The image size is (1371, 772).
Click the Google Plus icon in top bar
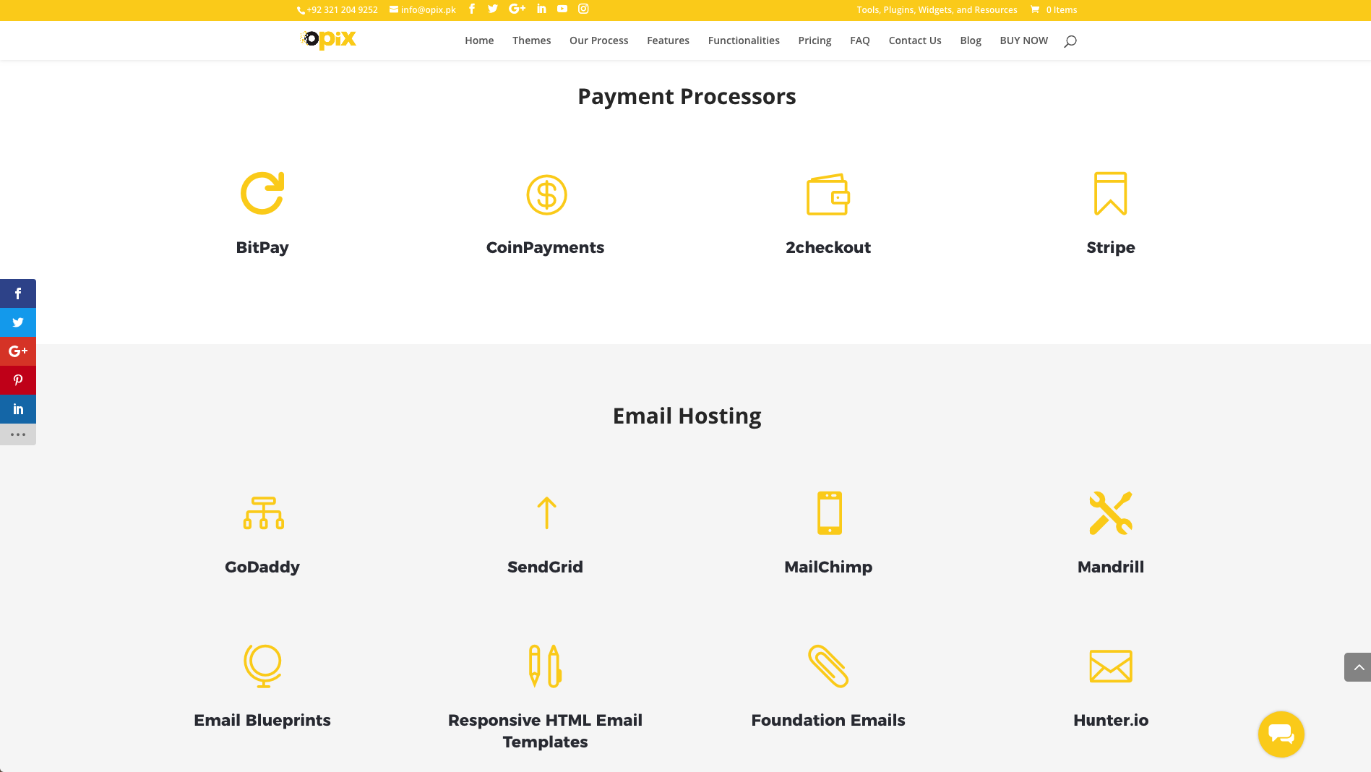(517, 9)
